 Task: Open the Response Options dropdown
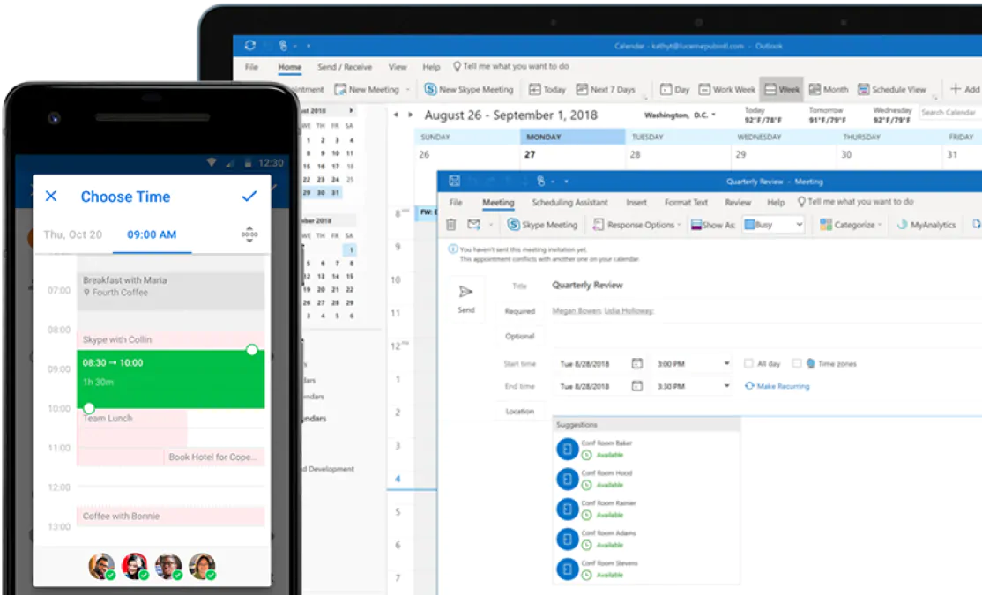pos(637,225)
